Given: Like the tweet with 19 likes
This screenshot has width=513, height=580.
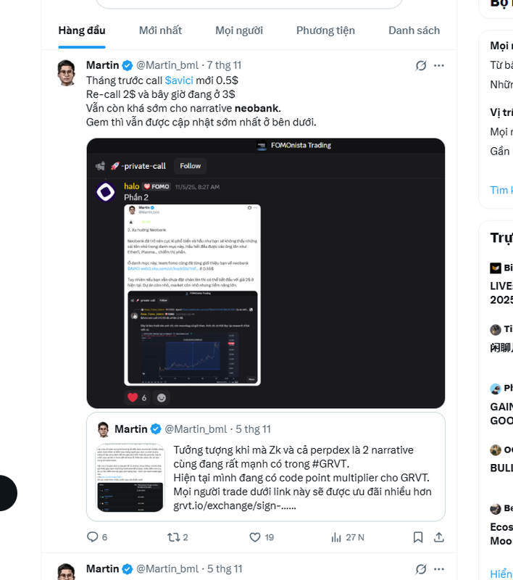Looking at the screenshot, I should pos(255,537).
